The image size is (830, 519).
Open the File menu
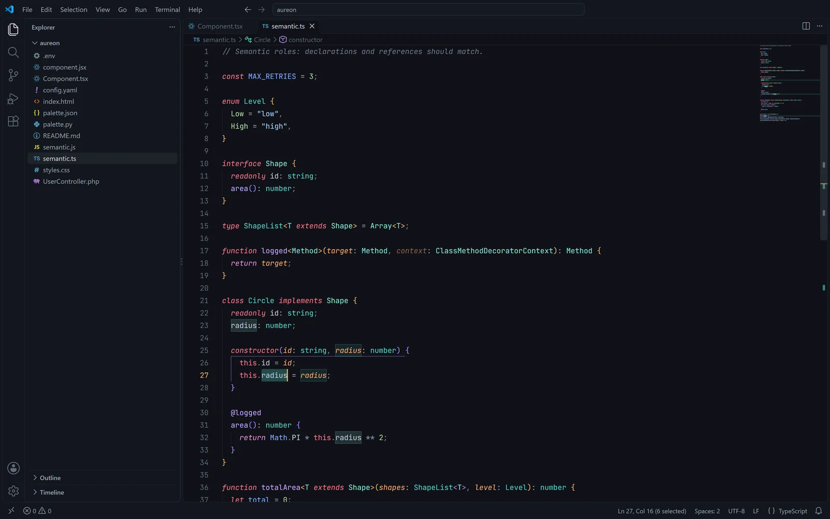(x=27, y=9)
